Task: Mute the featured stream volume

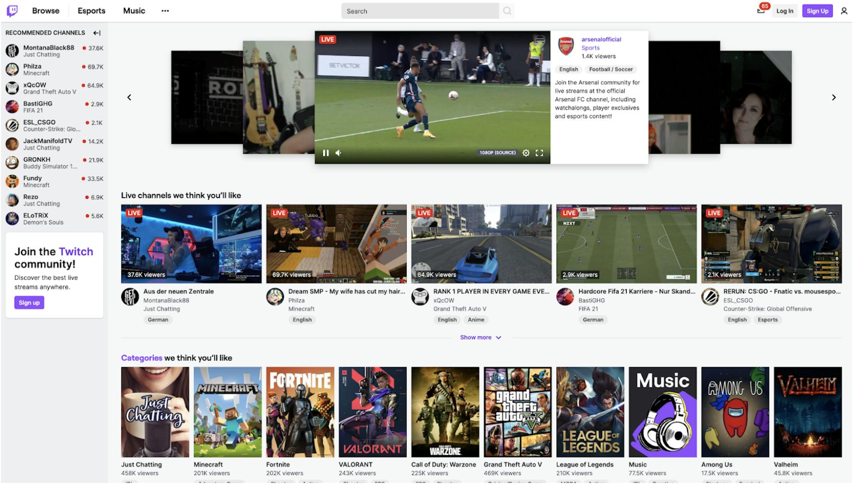Action: pos(338,153)
